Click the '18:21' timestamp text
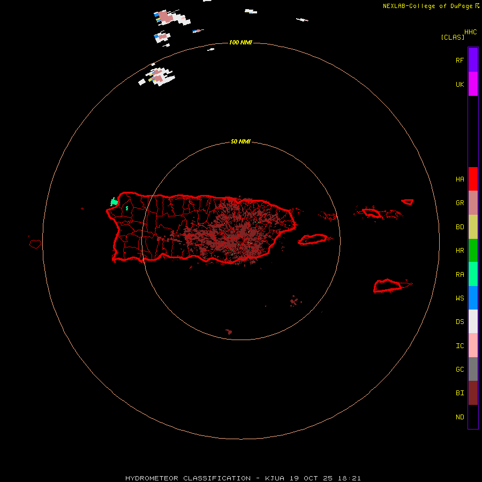Viewport: 482px width, 482px height. (x=349, y=478)
